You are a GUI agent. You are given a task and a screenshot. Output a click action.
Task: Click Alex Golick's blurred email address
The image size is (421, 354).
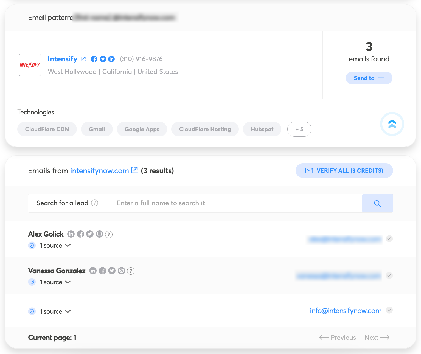click(345, 239)
